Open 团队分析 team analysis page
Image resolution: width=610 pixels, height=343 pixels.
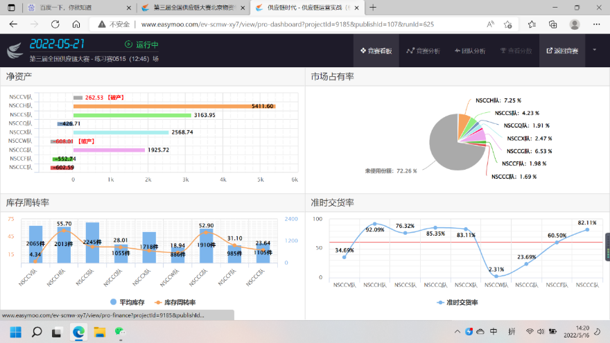(x=469, y=51)
